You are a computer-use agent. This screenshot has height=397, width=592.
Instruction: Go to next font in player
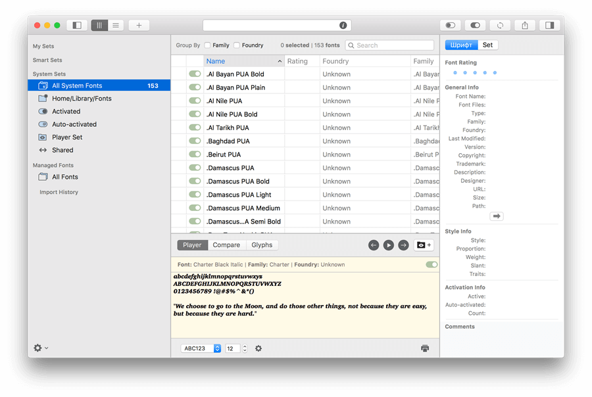pyautogui.click(x=403, y=245)
